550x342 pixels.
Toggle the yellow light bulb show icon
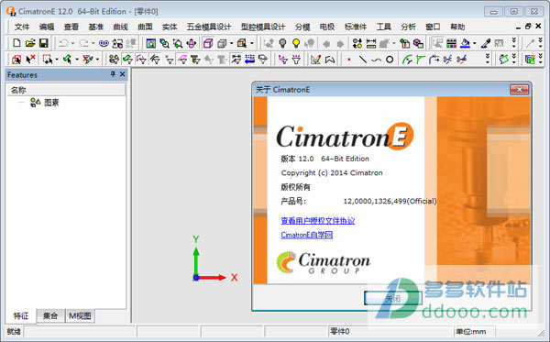click(296, 43)
